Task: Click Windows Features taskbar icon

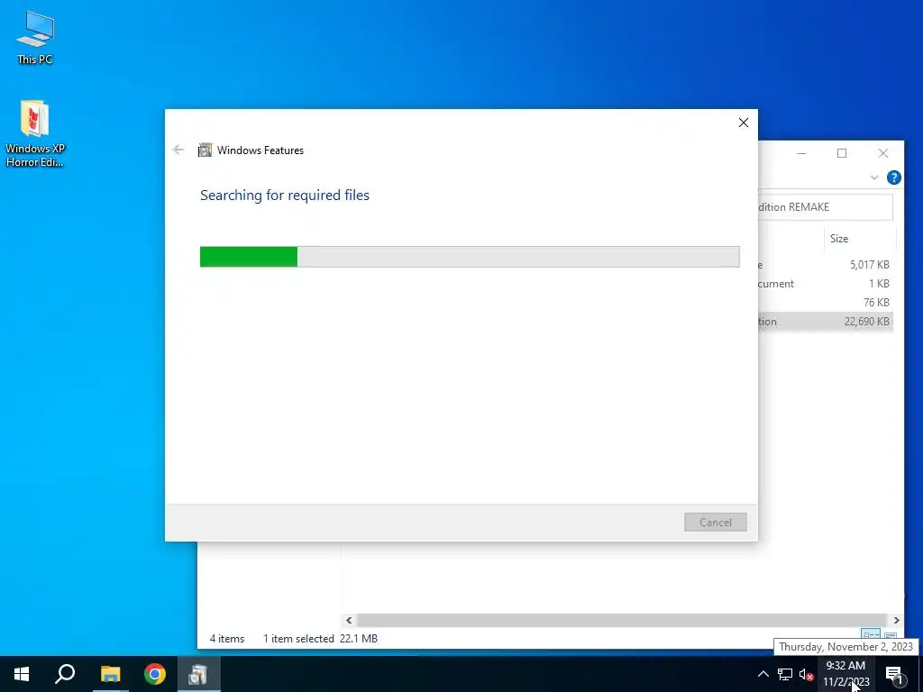Action: (x=199, y=674)
